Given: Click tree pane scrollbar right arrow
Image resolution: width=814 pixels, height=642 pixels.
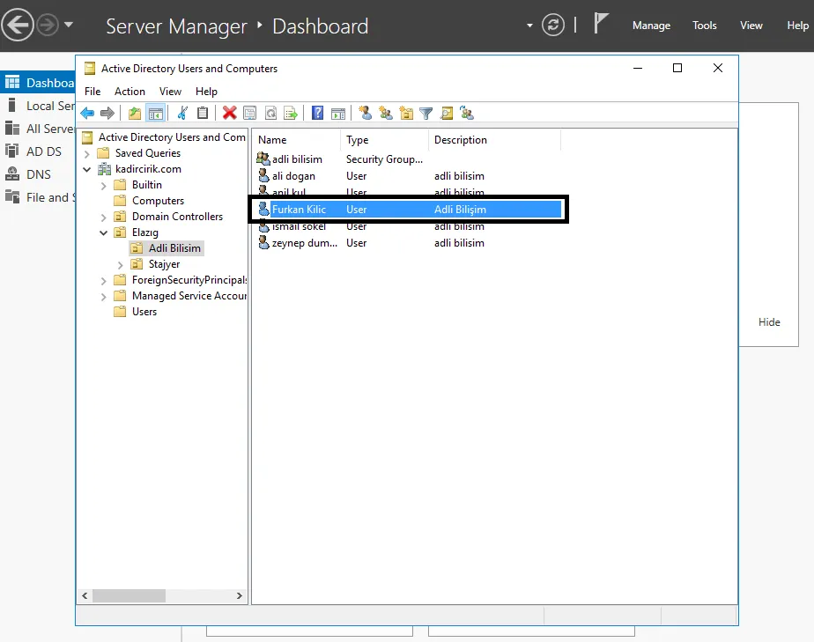Looking at the screenshot, I should (x=240, y=596).
